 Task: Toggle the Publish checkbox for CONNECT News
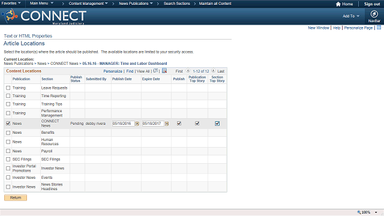click(x=179, y=124)
